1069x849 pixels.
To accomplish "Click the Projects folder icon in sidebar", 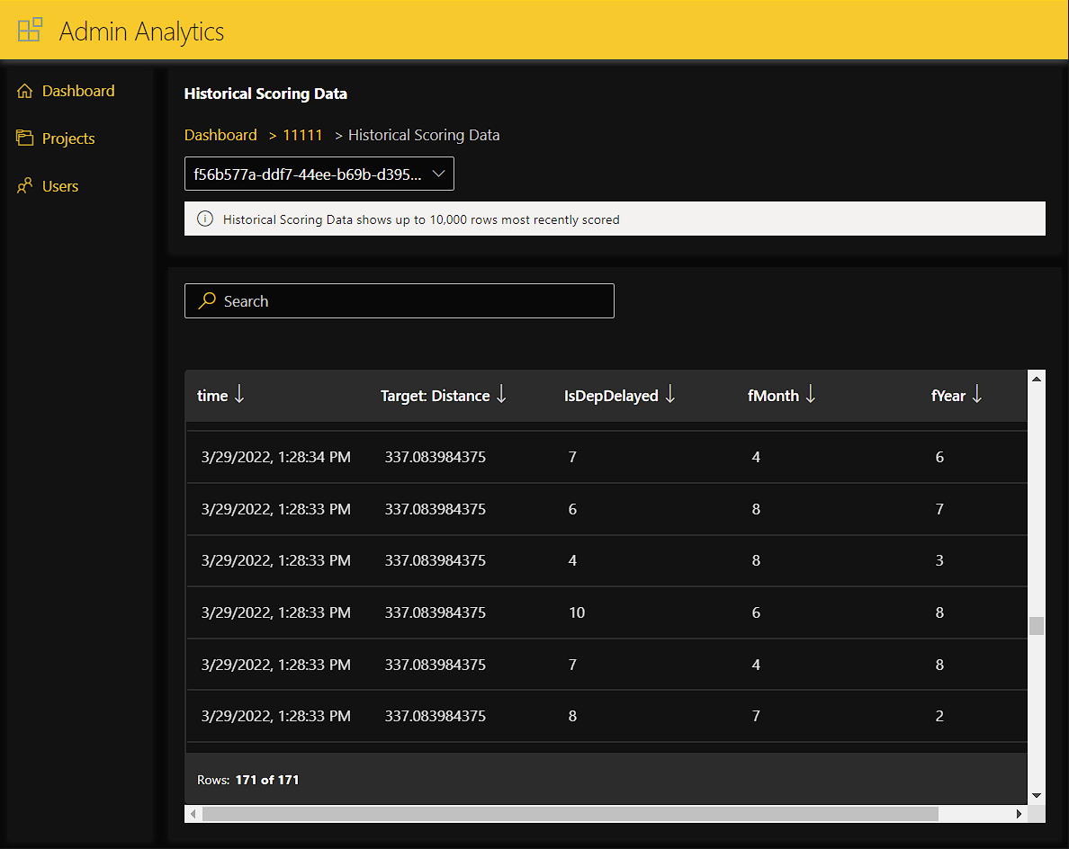I will pos(24,138).
